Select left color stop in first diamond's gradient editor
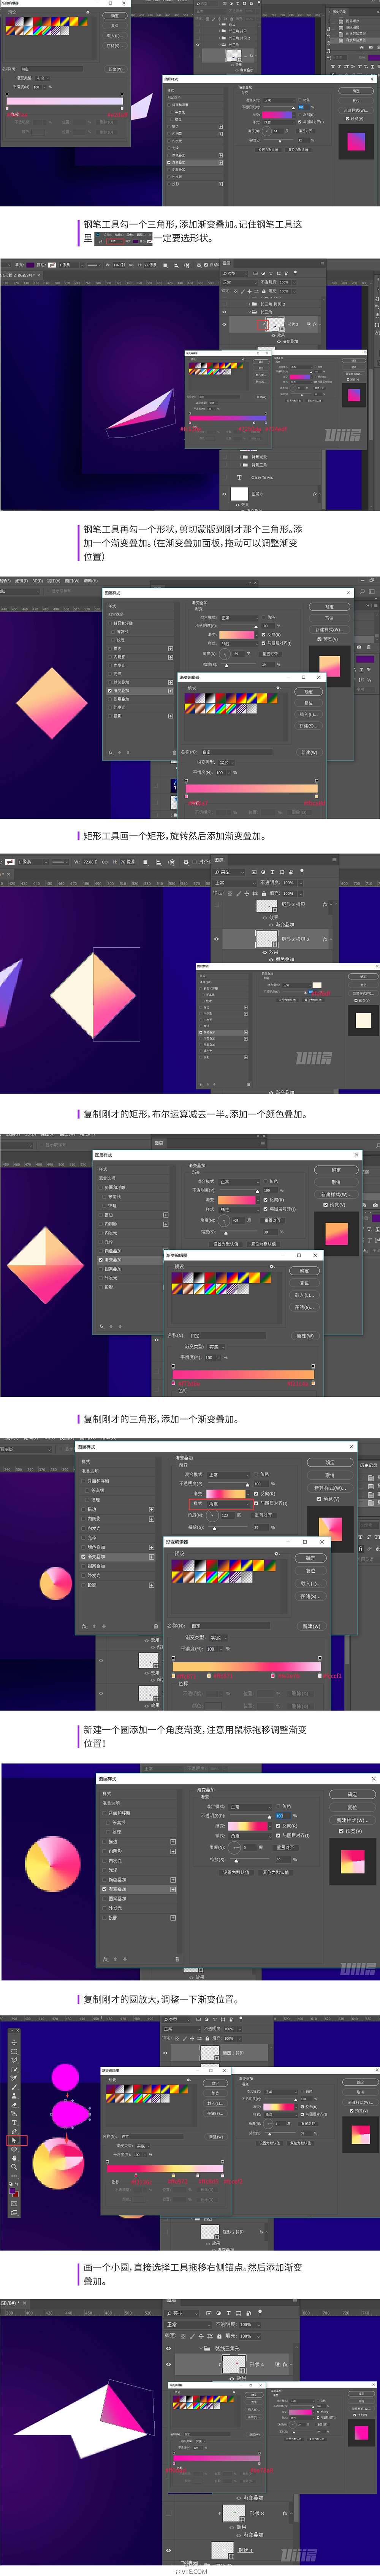This screenshot has width=380, height=2576. point(187,796)
